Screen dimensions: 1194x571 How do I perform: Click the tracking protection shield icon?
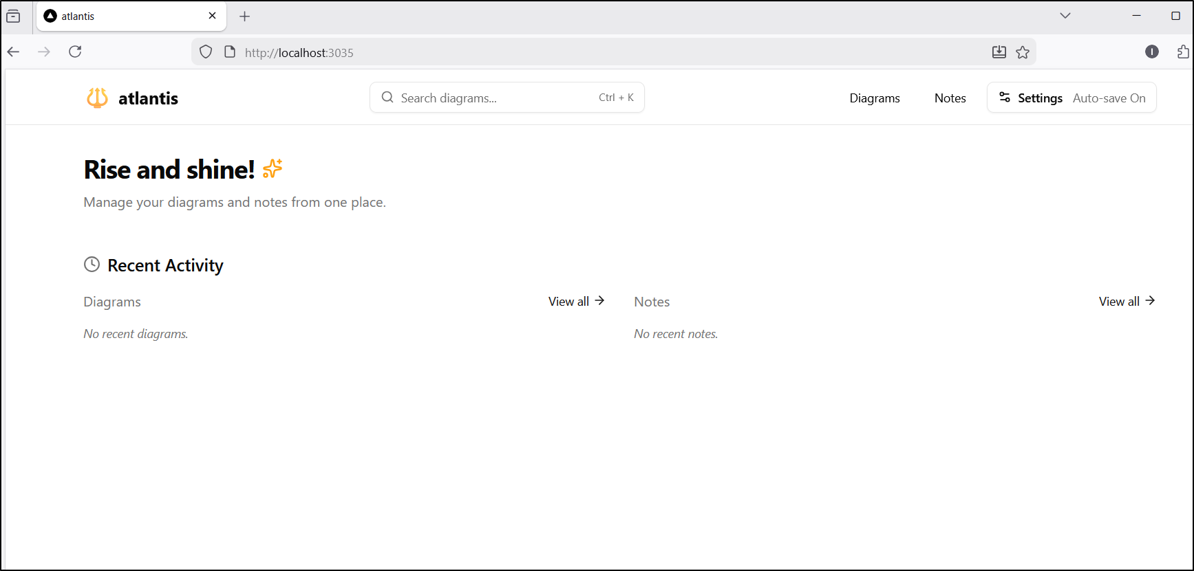pos(206,52)
